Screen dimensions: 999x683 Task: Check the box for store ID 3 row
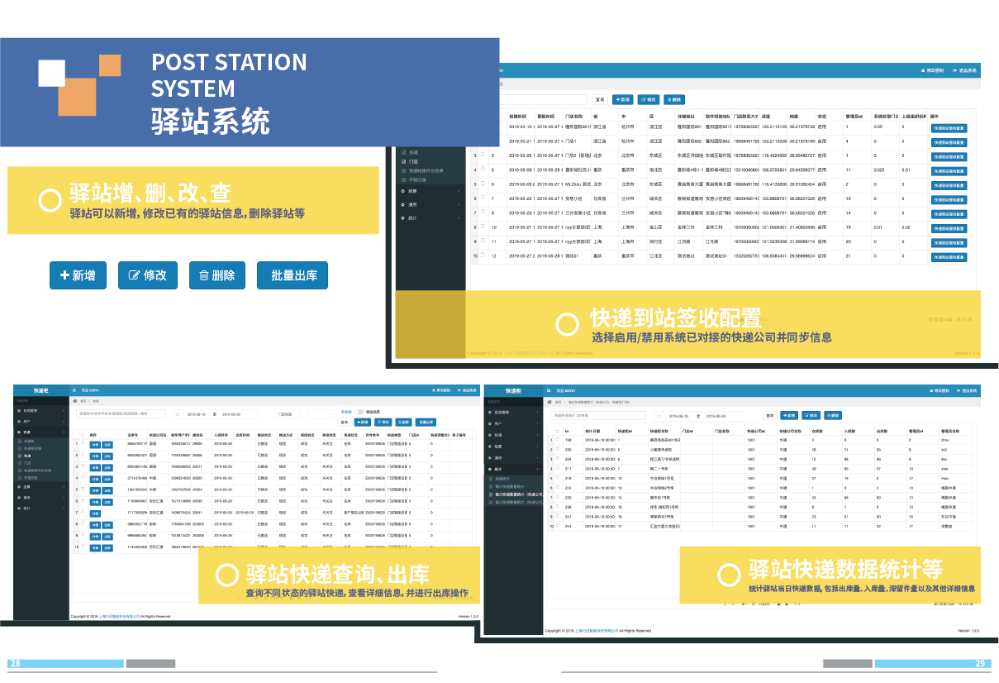pyautogui.click(x=484, y=155)
